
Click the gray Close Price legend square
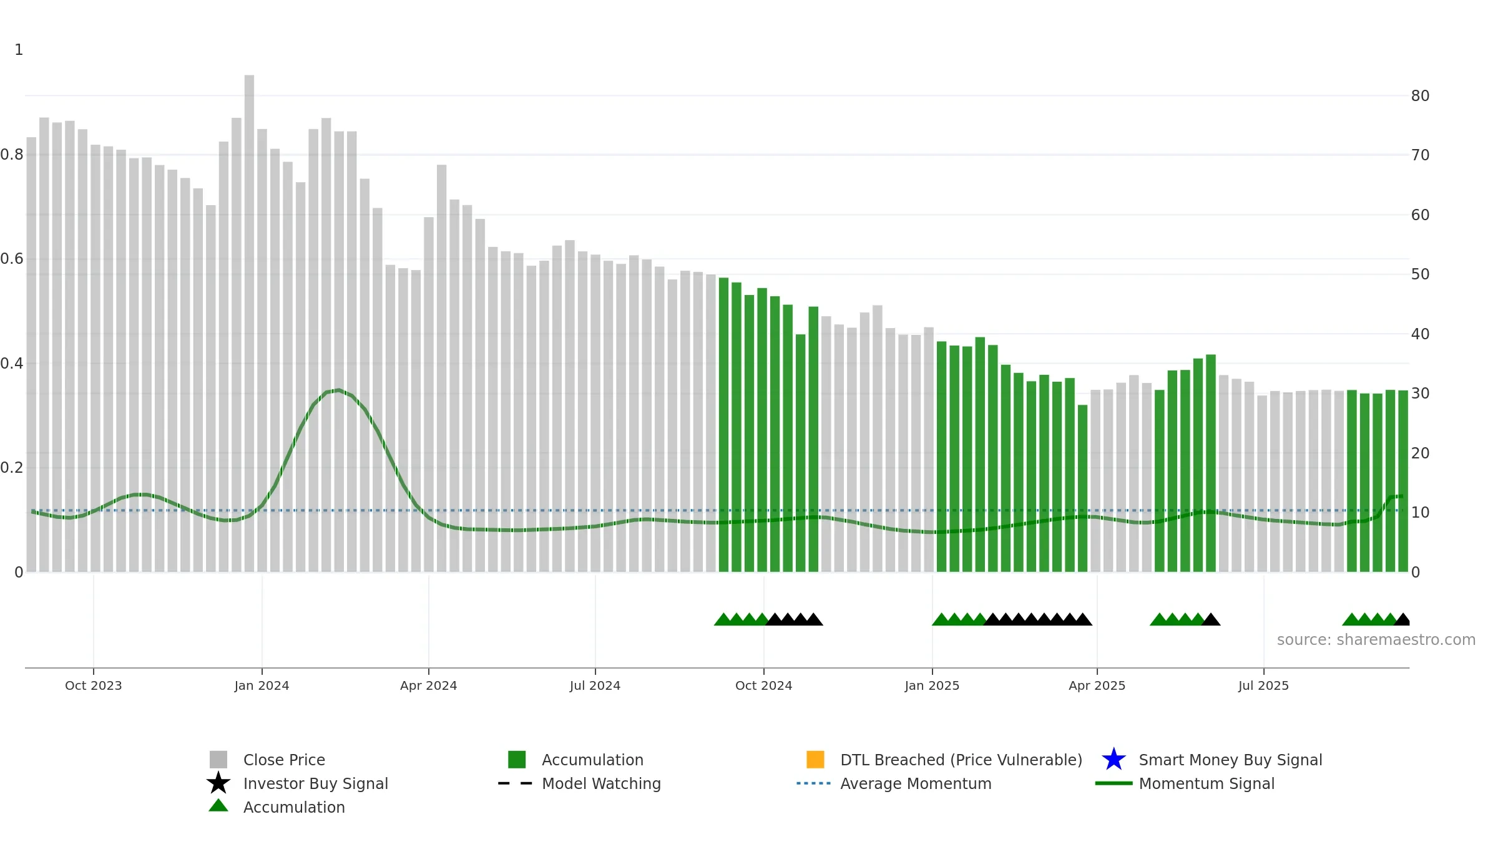[218, 759]
